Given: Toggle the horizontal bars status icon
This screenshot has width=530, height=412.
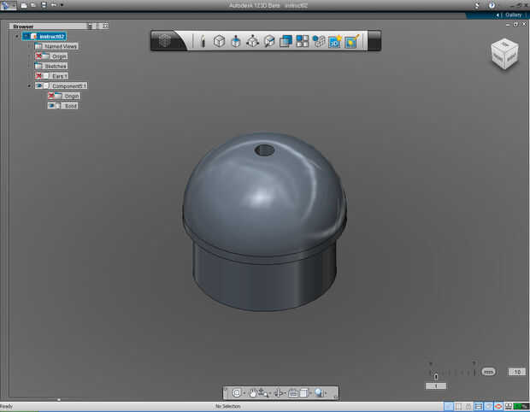Looking at the screenshot, I should click(479, 406).
